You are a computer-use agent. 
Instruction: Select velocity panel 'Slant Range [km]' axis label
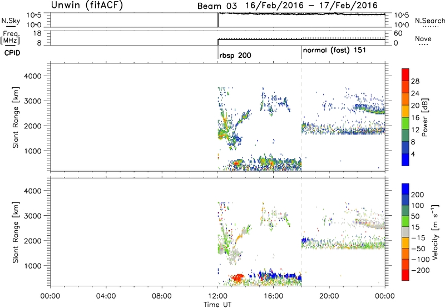click(16, 232)
